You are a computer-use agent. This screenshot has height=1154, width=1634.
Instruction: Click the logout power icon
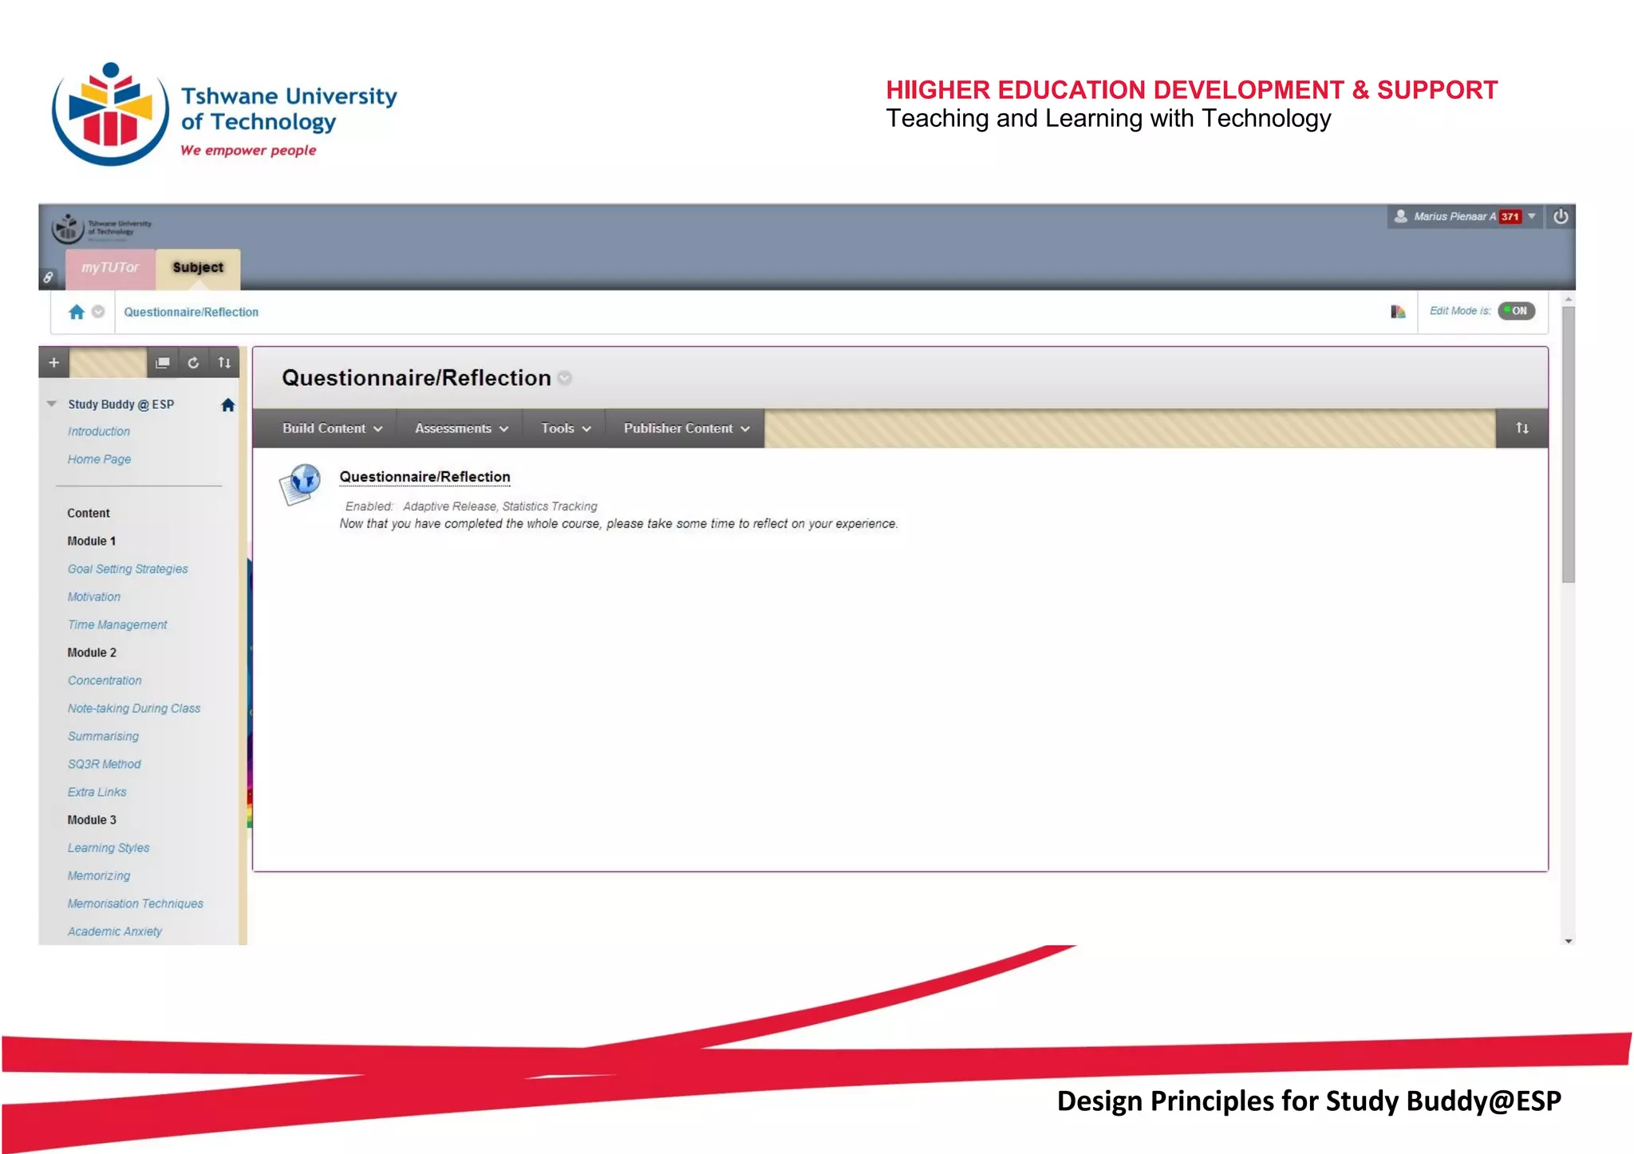coord(1561,217)
